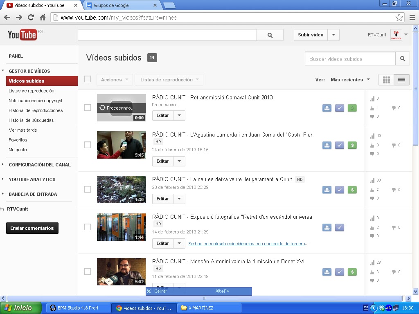The height and width of the screenshot is (314, 419).
Task: Select the Carnaval Cunit 2013 video checkbox
Action: click(x=88, y=108)
